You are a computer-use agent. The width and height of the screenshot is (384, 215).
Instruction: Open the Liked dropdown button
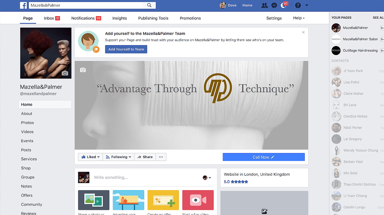[x=90, y=157]
